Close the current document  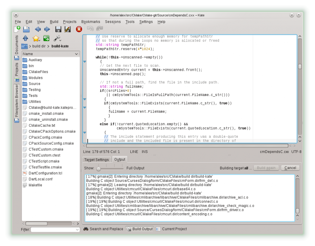point(79,29)
